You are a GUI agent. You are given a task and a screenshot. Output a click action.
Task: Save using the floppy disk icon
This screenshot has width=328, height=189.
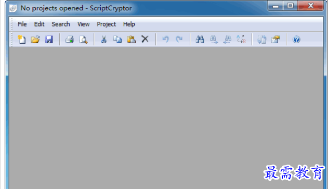click(49, 39)
